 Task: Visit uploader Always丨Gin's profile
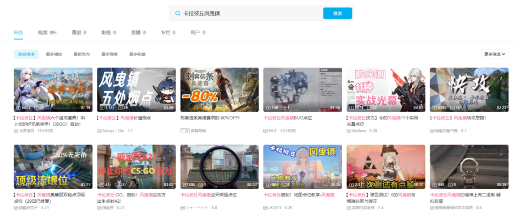point(113,131)
